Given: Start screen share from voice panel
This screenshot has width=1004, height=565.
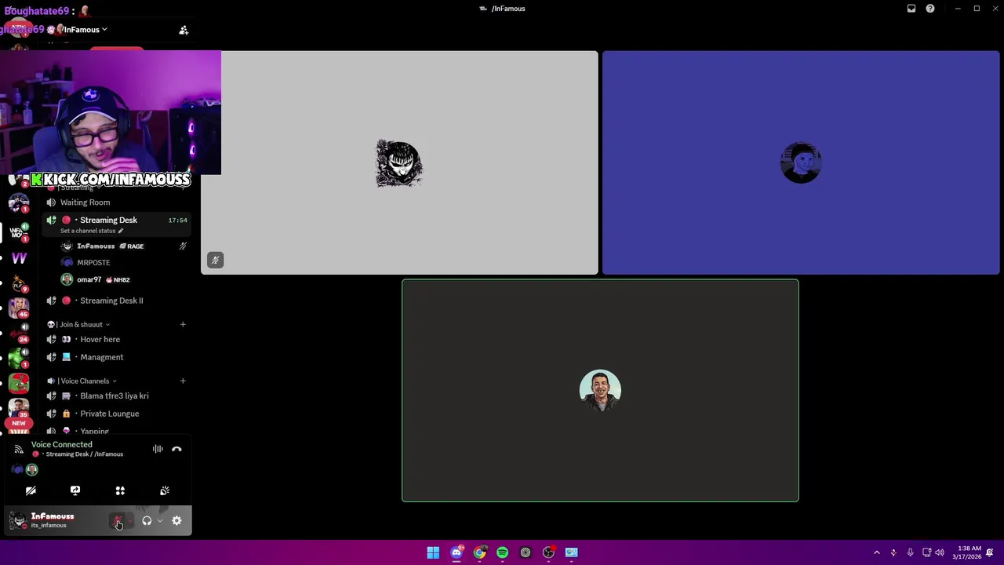Looking at the screenshot, I should [x=75, y=490].
